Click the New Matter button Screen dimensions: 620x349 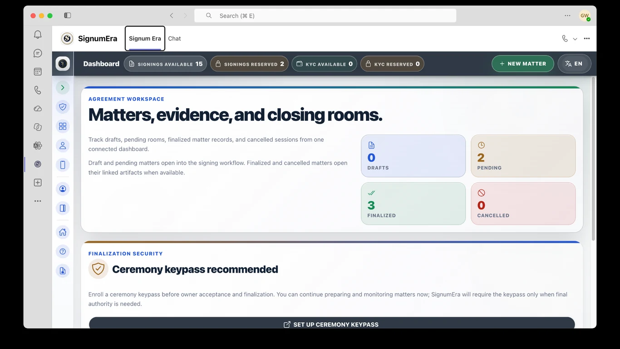523,64
